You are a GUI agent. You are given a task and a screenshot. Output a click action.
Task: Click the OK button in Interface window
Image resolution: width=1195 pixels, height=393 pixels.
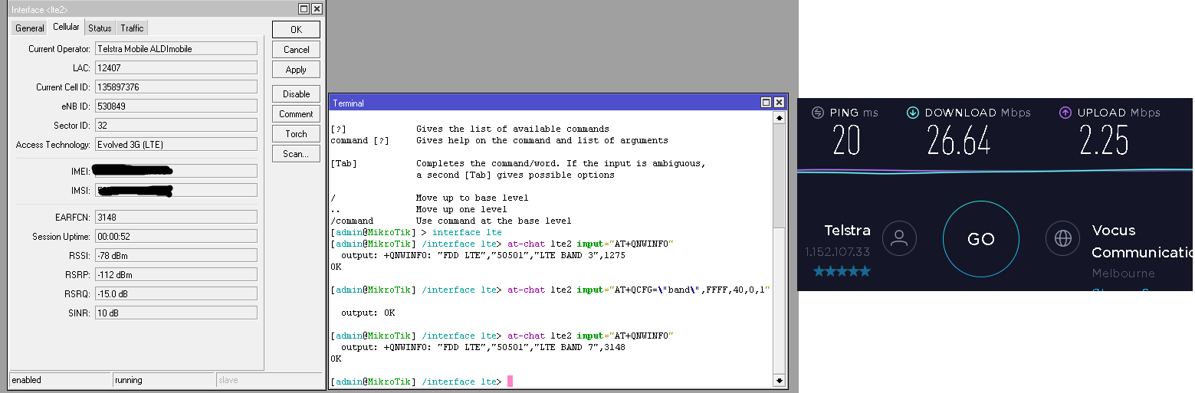pos(296,29)
